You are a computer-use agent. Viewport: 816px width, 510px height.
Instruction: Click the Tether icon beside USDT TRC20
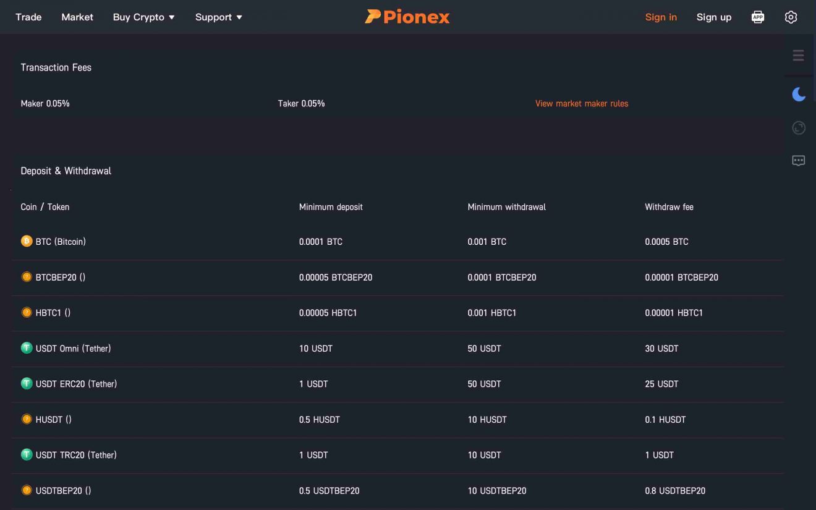tap(26, 454)
